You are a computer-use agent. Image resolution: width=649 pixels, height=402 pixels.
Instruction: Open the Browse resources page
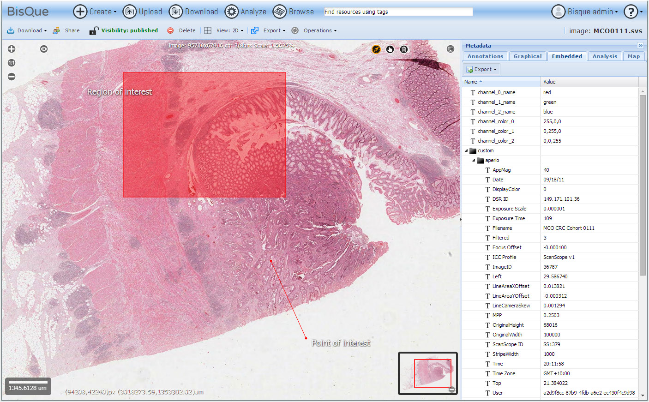(x=294, y=12)
